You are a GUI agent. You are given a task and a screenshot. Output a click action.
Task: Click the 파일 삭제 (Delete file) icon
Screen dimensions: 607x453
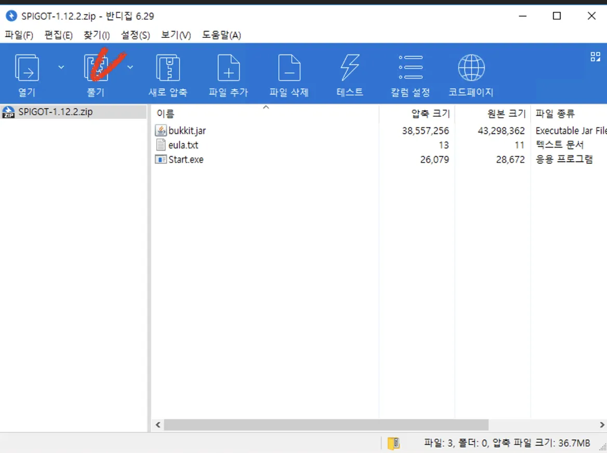tap(289, 68)
